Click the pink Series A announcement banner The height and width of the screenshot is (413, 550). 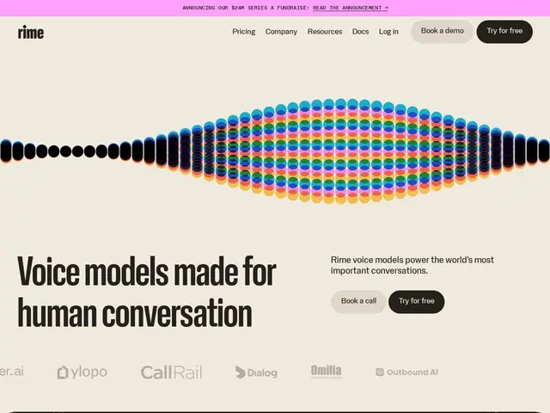click(x=275, y=8)
